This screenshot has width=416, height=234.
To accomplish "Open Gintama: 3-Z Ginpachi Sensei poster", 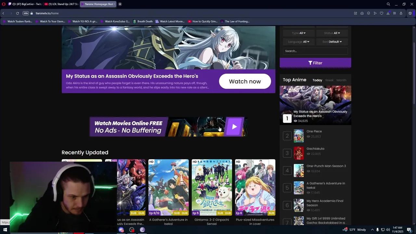I will click(x=212, y=187).
